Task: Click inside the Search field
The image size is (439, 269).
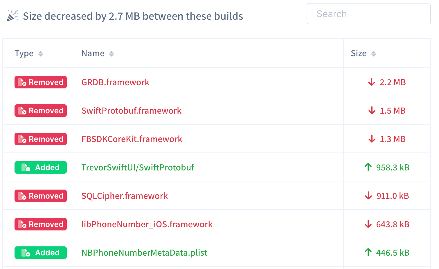Action: [369, 14]
